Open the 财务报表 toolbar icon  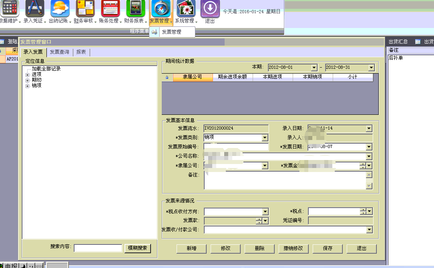tap(135, 8)
